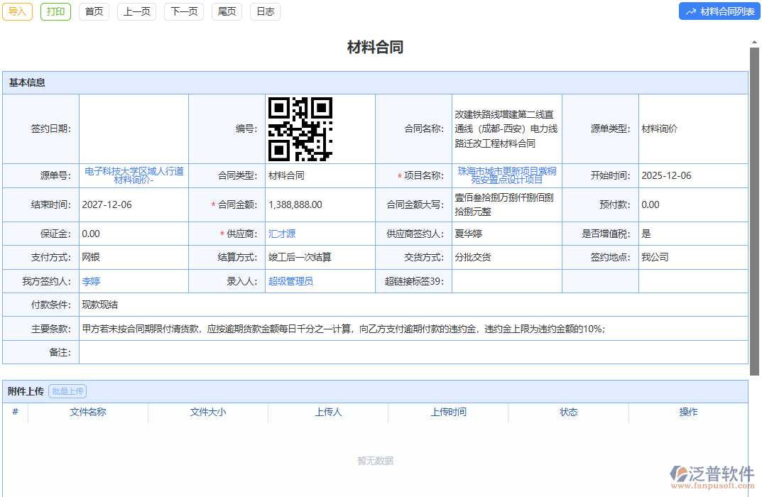
Task: Click the right-side vertical scrollbar
Action: 753,213
